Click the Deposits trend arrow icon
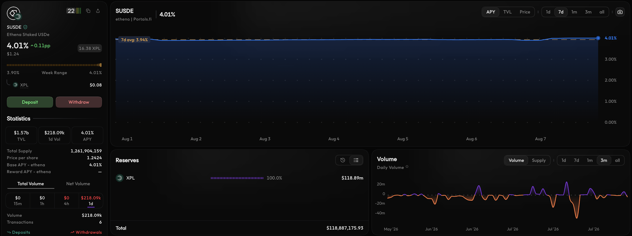The width and height of the screenshot is (632, 236). click(x=9, y=232)
